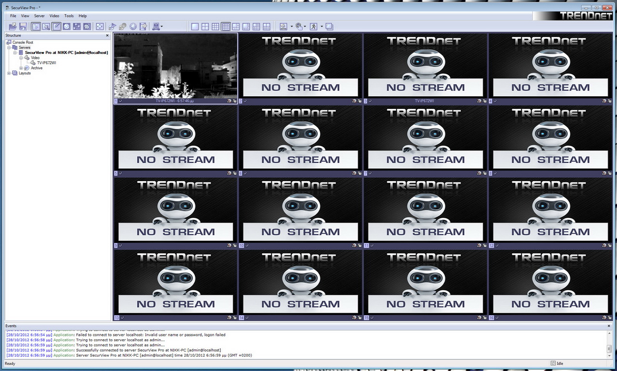Screen dimensions: 617x371
Task: Select Console Root in the tree
Action: coord(23,42)
